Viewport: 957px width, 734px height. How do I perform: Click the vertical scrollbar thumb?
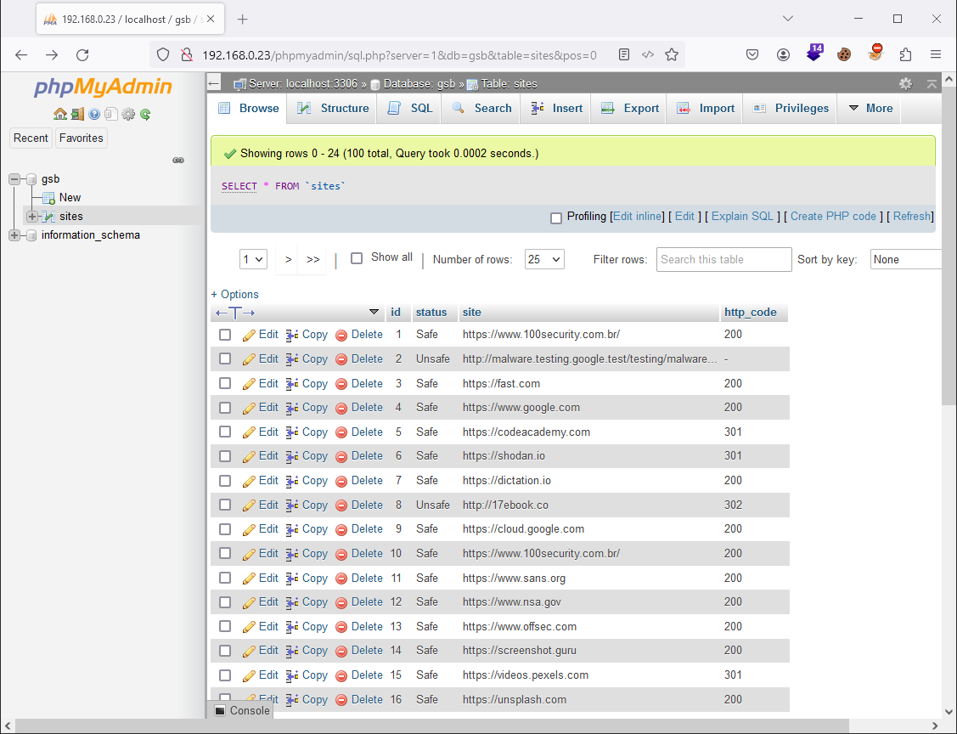[949, 246]
